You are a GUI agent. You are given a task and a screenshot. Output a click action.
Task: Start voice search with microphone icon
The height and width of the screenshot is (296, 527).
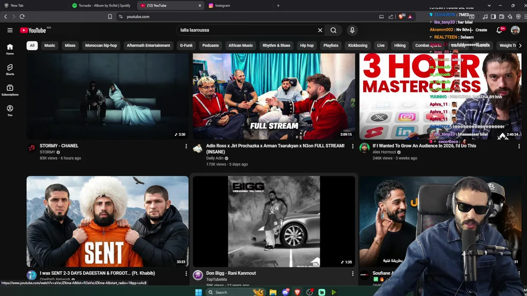click(352, 30)
